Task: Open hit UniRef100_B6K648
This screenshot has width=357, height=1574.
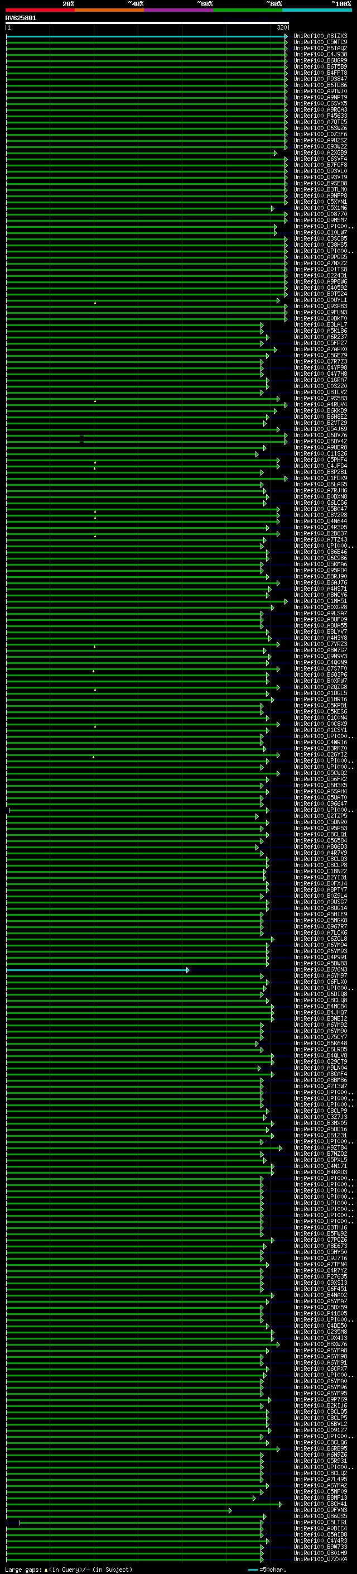Action: [x=320, y=1043]
